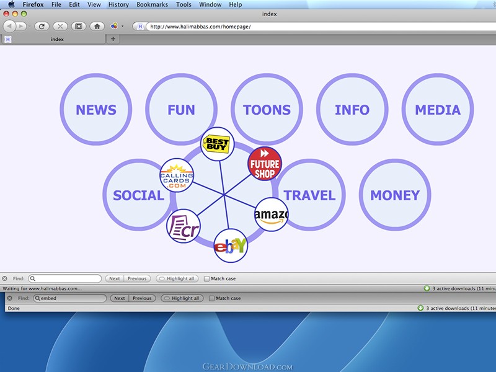Open dropdown arrow beside the colorful icon
496x372 pixels.
tap(122, 26)
